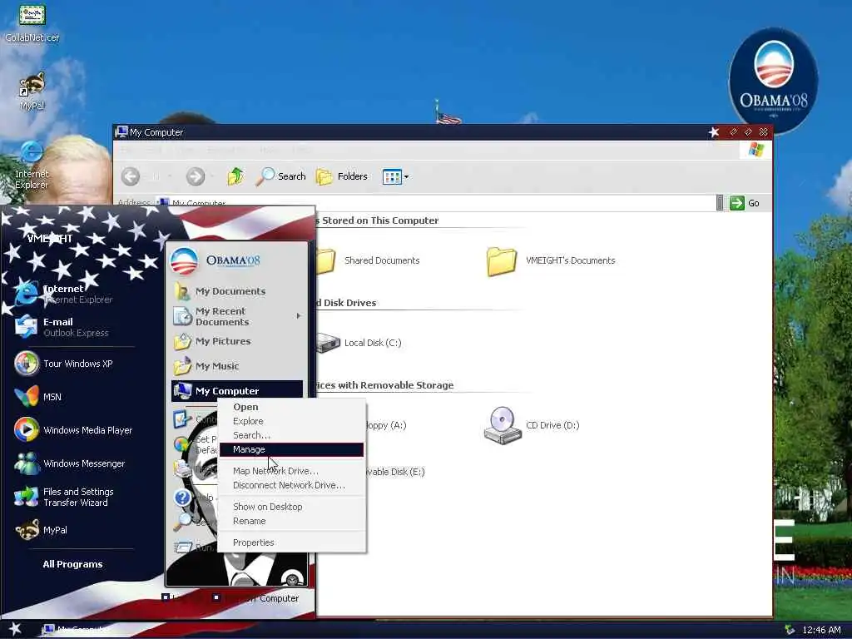Viewport: 852px width, 639px height.
Task: Select Local Disk (C:)
Action: coord(359,343)
